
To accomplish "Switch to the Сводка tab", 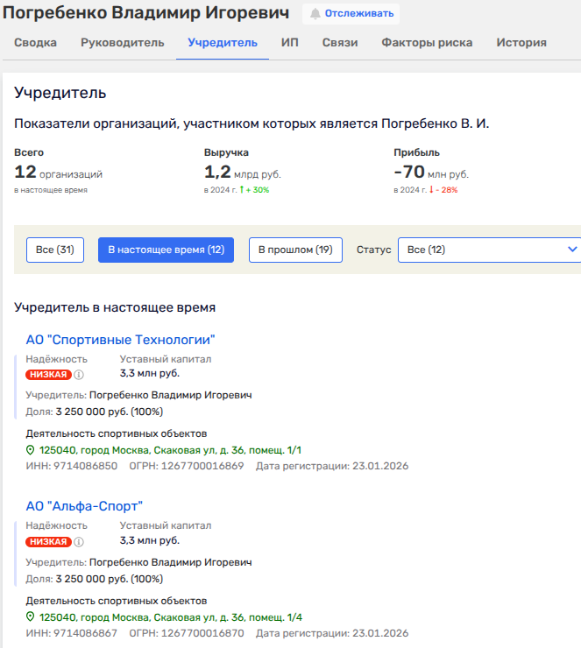I will 36,42.
